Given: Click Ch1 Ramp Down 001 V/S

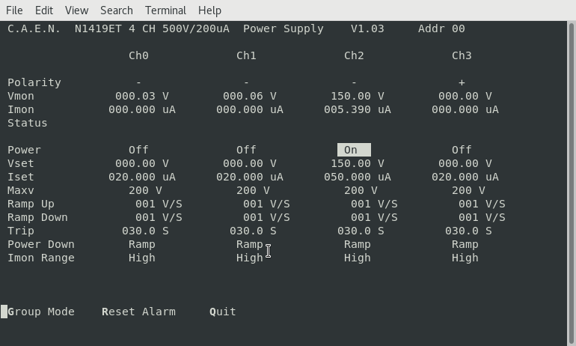Looking at the screenshot, I should point(266,218).
